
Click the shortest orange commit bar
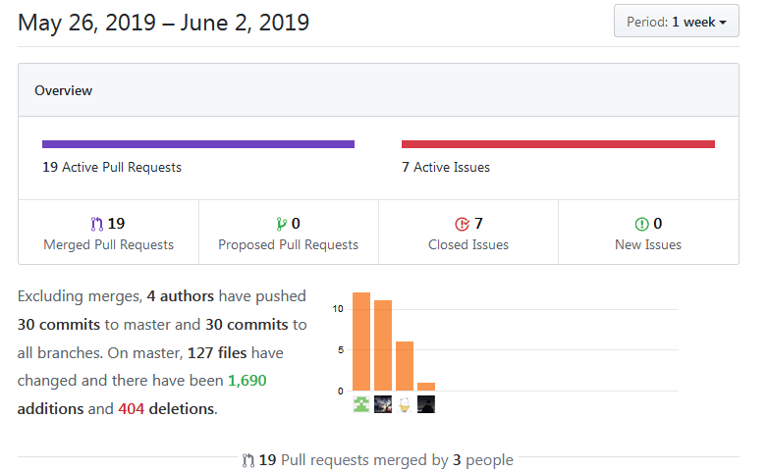tap(426, 386)
